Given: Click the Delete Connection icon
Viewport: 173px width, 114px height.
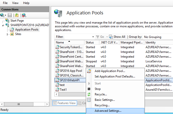Looking at the screenshot, I should 24,15.
